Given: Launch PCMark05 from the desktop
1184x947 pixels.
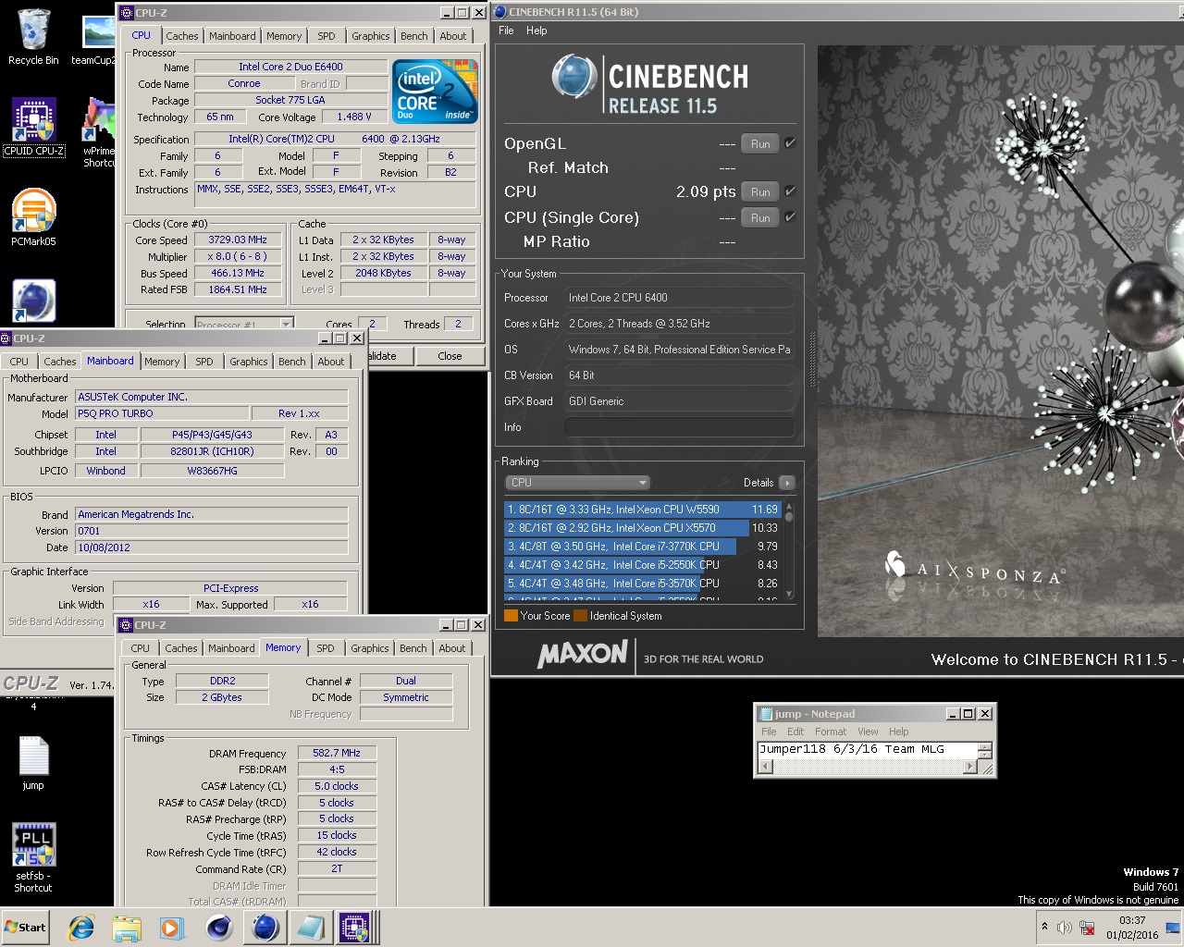Looking at the screenshot, I should 34,216.
